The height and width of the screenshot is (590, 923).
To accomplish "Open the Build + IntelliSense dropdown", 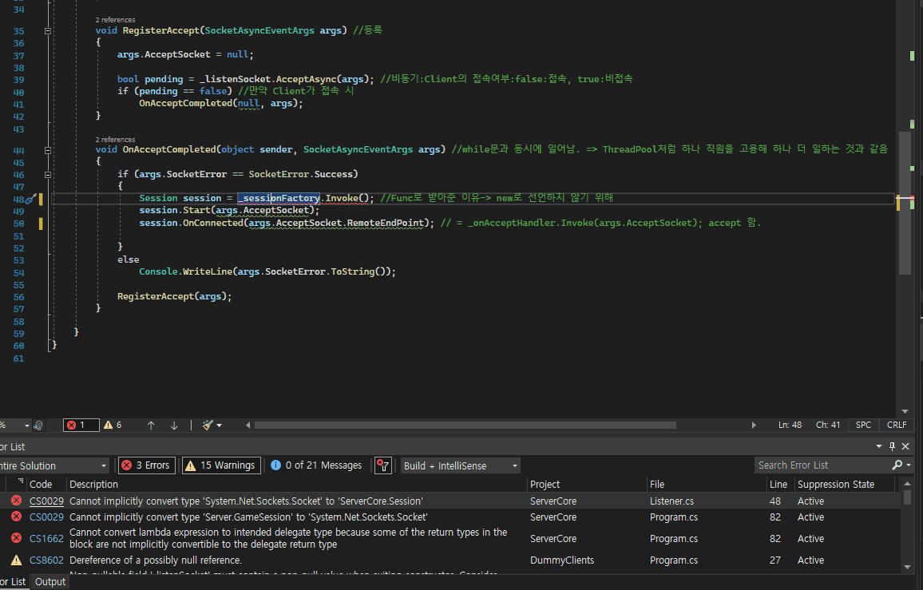I will [459, 465].
